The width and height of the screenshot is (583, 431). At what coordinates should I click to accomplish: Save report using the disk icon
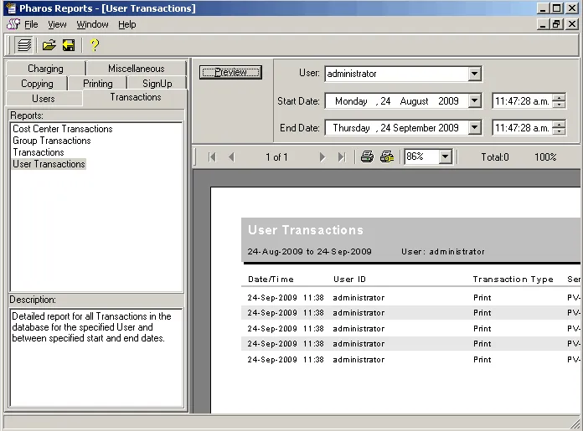click(x=69, y=45)
